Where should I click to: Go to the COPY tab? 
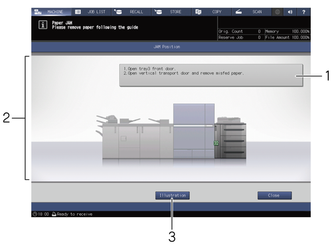coord(211,12)
